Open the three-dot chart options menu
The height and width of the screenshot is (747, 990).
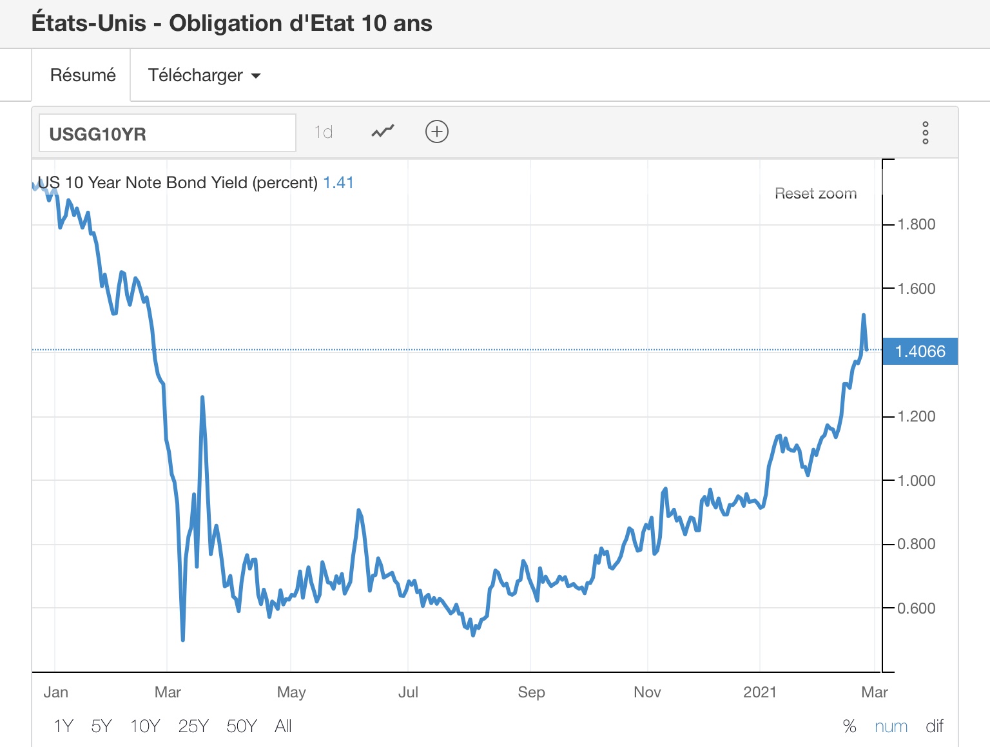point(925,133)
